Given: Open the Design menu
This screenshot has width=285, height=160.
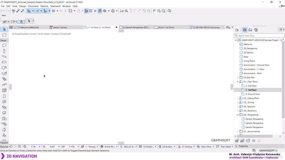Looking at the screenshot, I should [x=23, y=6].
